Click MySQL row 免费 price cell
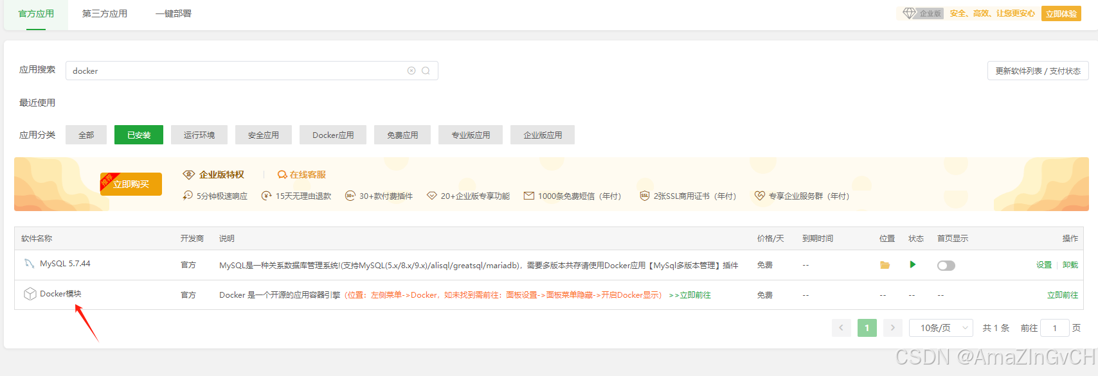The height and width of the screenshot is (376, 1098). pyautogui.click(x=765, y=265)
